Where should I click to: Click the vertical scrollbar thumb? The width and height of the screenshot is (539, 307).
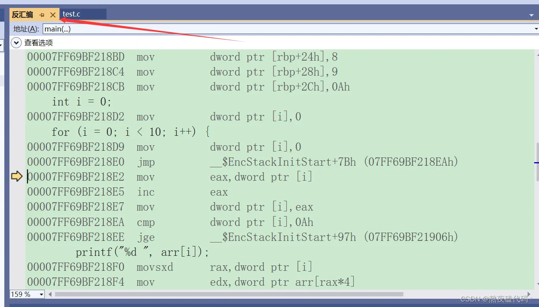pyautogui.click(x=537, y=161)
